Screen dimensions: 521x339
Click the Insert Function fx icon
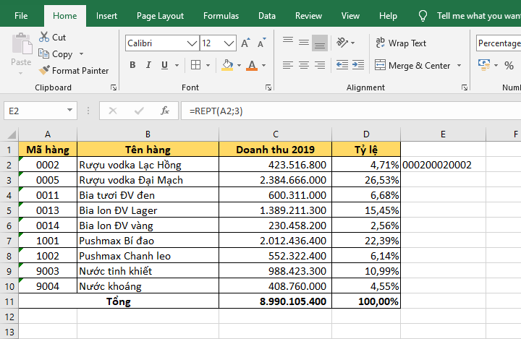[165, 111]
